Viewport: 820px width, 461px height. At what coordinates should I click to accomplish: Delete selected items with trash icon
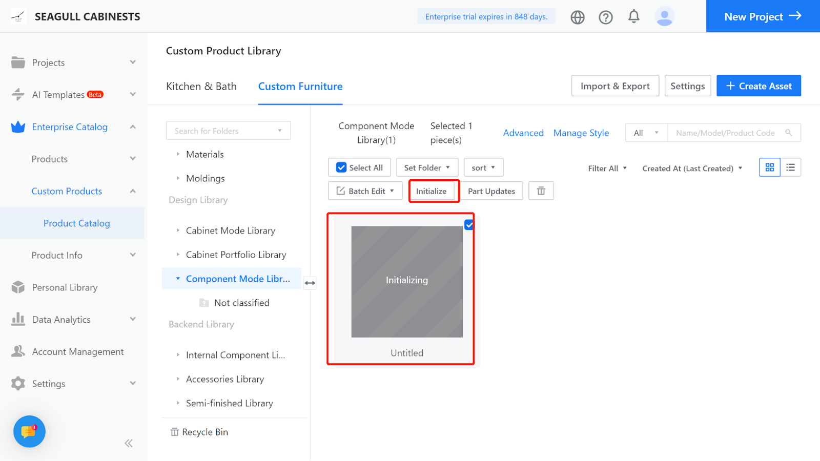click(x=541, y=191)
